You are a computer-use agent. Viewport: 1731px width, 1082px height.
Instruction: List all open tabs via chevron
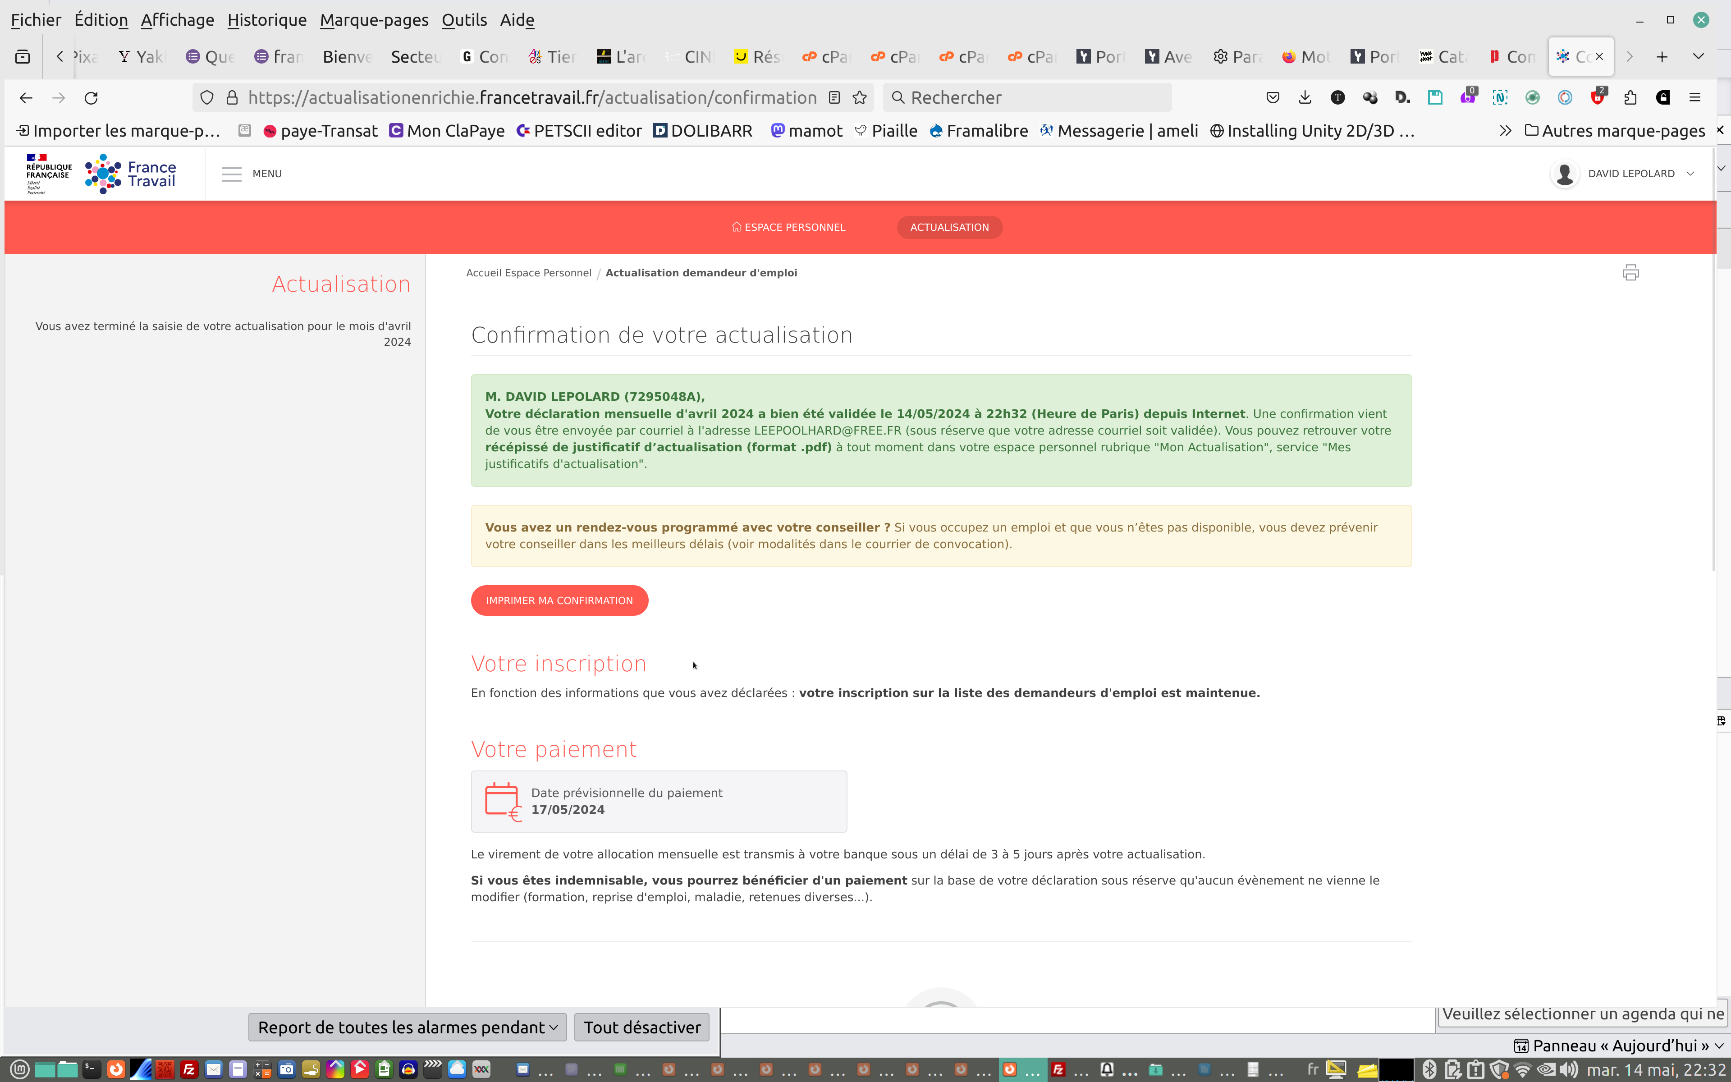click(x=1698, y=56)
